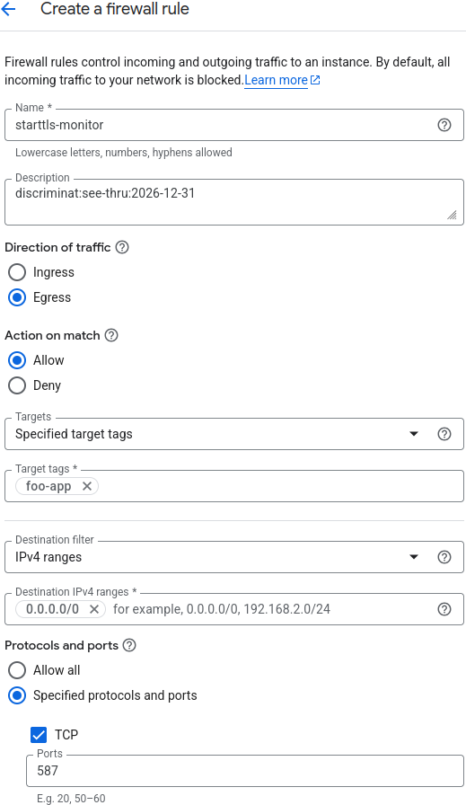Go back using the top-left arrow
This screenshot has width=466, height=805.
pyautogui.click(x=9, y=9)
